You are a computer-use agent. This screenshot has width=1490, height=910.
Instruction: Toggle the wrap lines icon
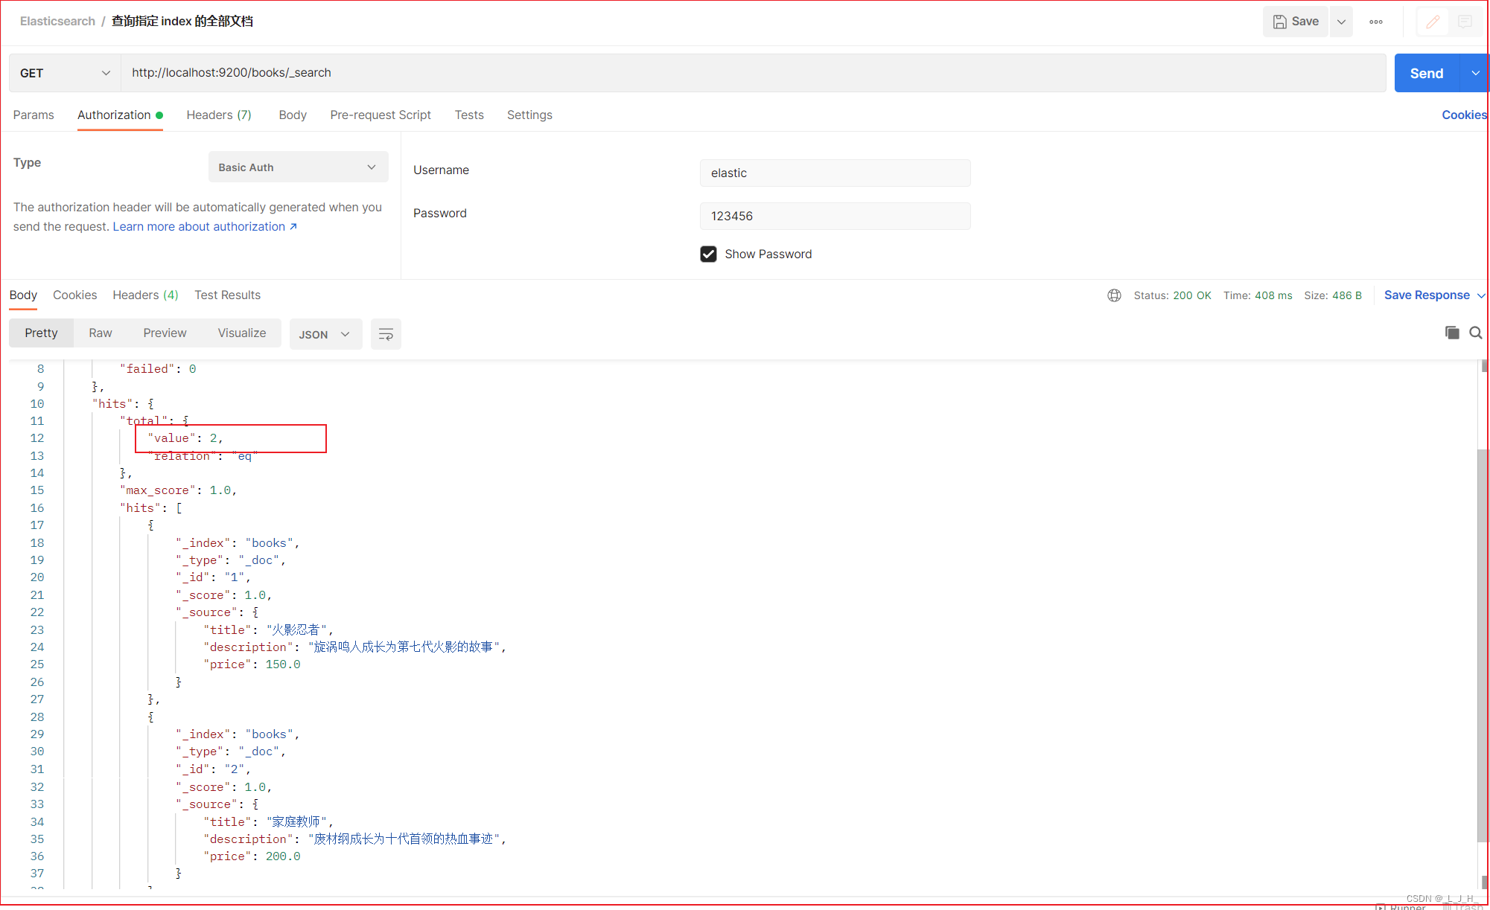point(386,334)
